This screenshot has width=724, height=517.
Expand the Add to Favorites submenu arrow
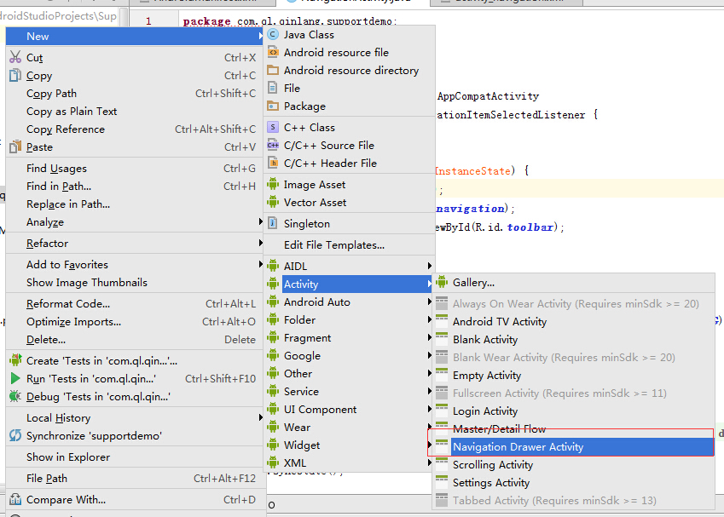point(261,264)
